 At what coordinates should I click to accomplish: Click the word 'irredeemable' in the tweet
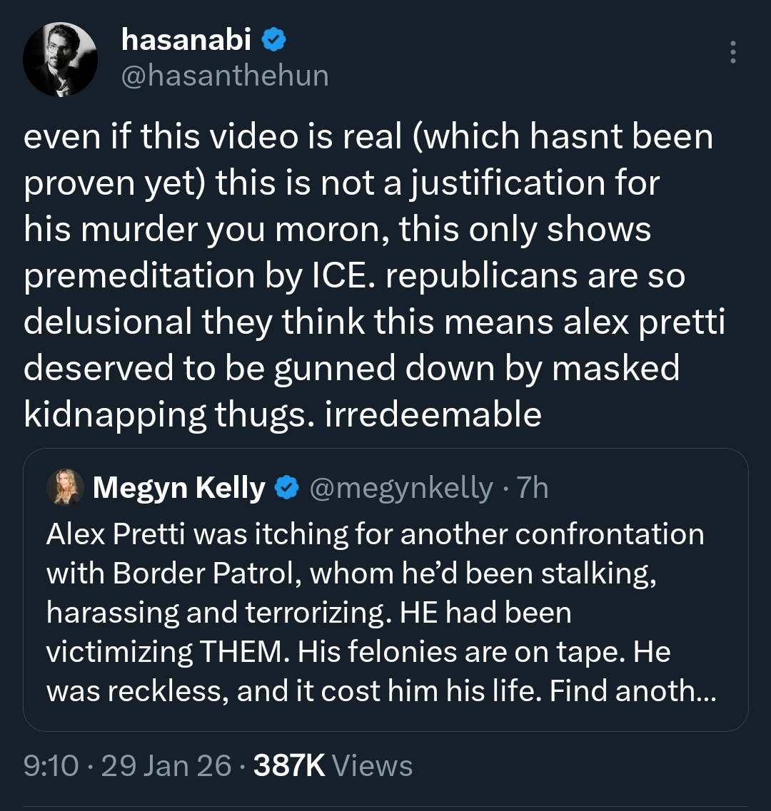point(433,414)
